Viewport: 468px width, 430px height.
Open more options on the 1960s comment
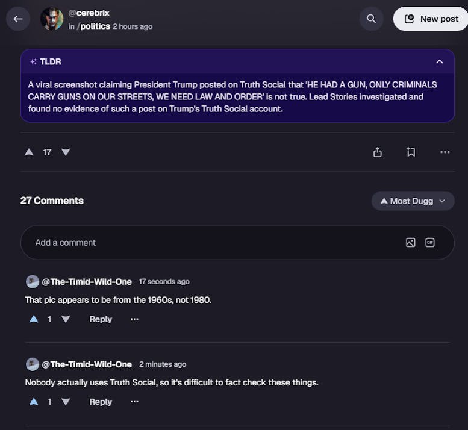click(134, 319)
